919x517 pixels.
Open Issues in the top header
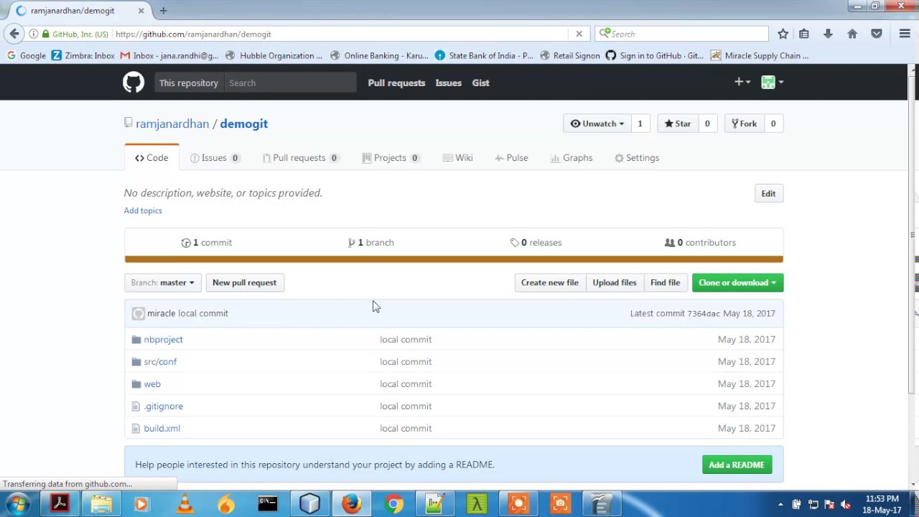click(x=448, y=83)
